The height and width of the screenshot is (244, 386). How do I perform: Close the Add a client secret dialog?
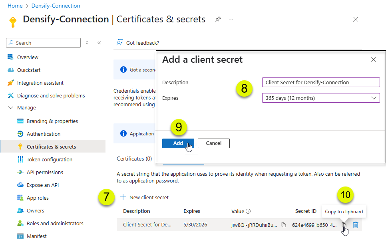tap(374, 60)
